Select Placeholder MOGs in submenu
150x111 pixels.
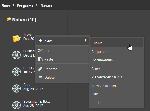117,77
